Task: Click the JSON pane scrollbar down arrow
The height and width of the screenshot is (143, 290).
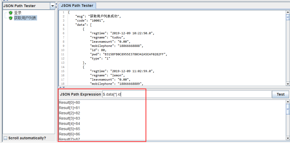Action: (288, 84)
